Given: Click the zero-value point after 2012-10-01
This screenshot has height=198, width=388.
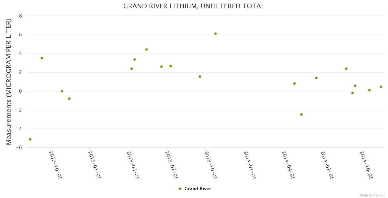Looking at the screenshot, I should [62, 91].
